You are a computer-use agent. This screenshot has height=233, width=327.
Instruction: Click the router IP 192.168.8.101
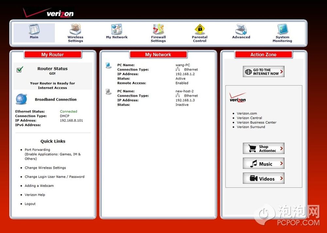click(71, 120)
